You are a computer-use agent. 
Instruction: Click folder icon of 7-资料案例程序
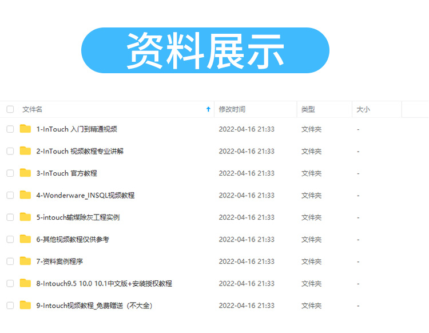coord(25,261)
